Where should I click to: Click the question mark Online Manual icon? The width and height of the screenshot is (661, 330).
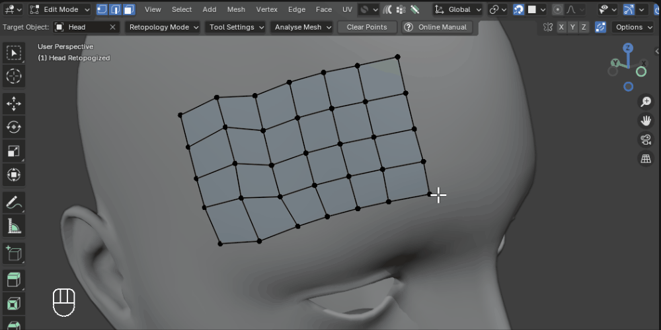408,27
